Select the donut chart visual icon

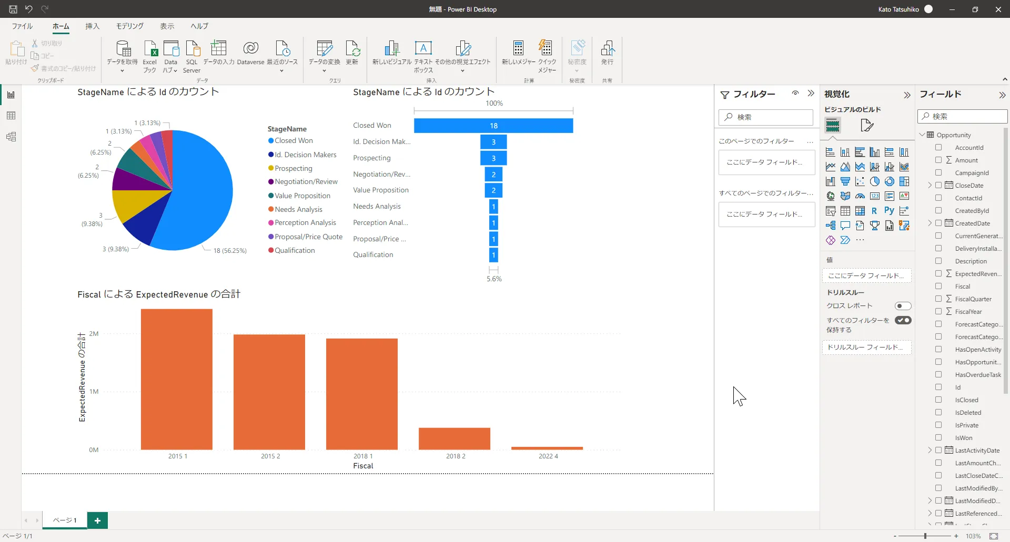[890, 181]
